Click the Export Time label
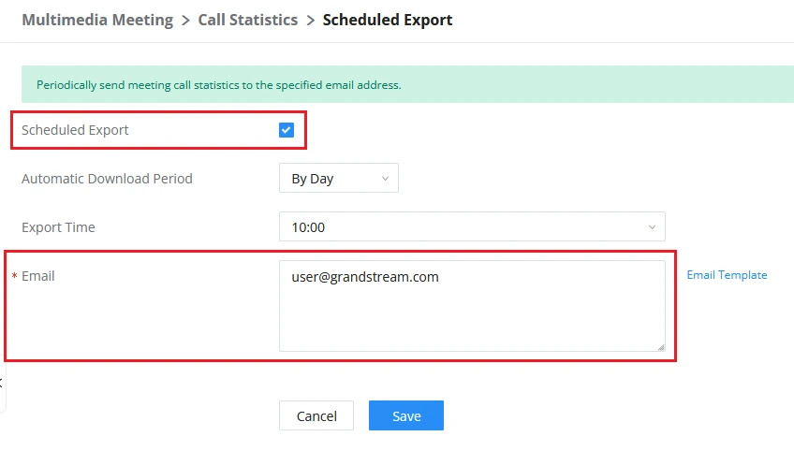The image size is (794, 451). (x=58, y=227)
